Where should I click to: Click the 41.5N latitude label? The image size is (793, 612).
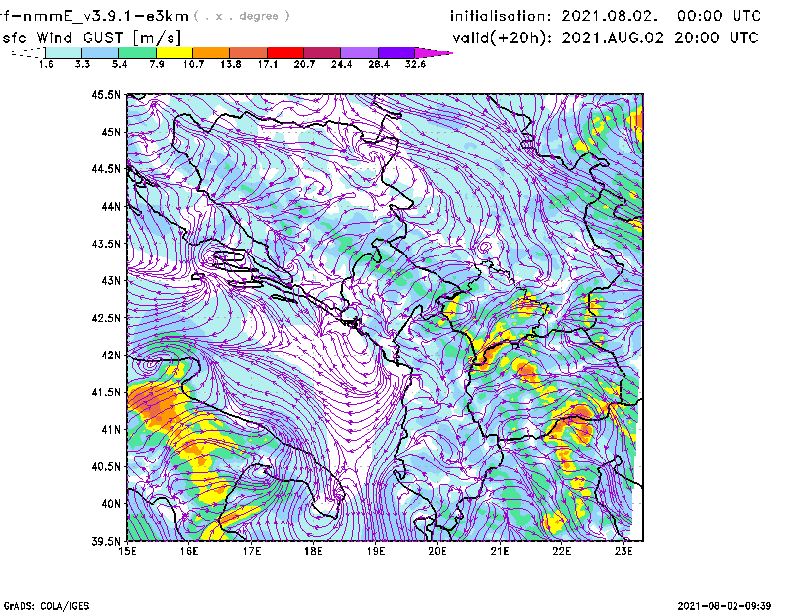107,392
